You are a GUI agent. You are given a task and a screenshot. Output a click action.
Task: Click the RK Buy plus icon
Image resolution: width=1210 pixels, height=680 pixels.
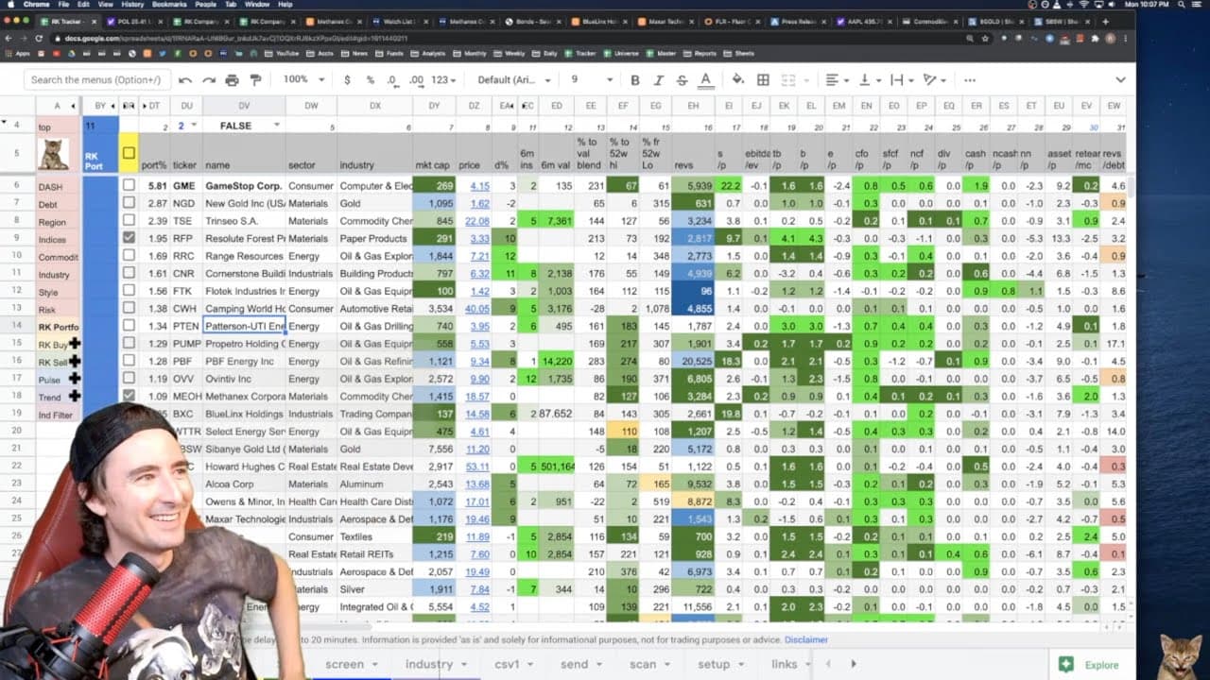74,344
